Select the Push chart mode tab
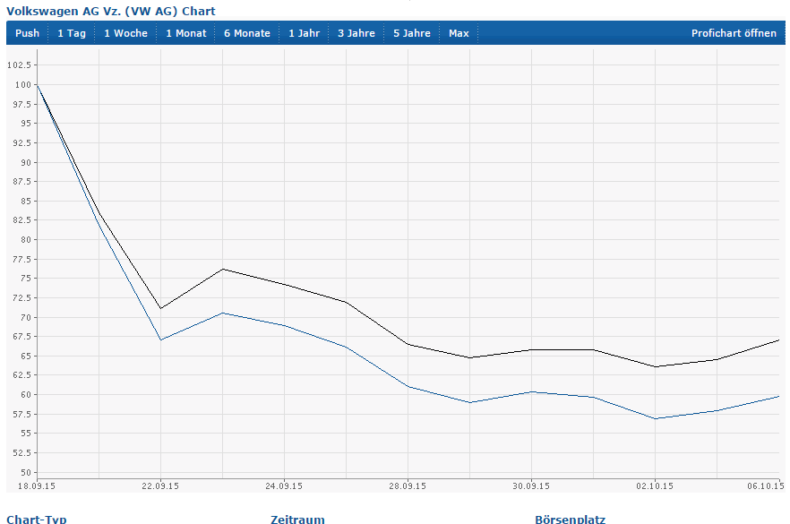Screen dimensions: 790x524 (27, 33)
